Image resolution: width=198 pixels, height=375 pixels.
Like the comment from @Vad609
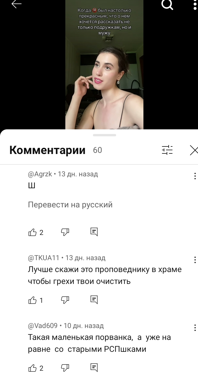click(x=33, y=368)
